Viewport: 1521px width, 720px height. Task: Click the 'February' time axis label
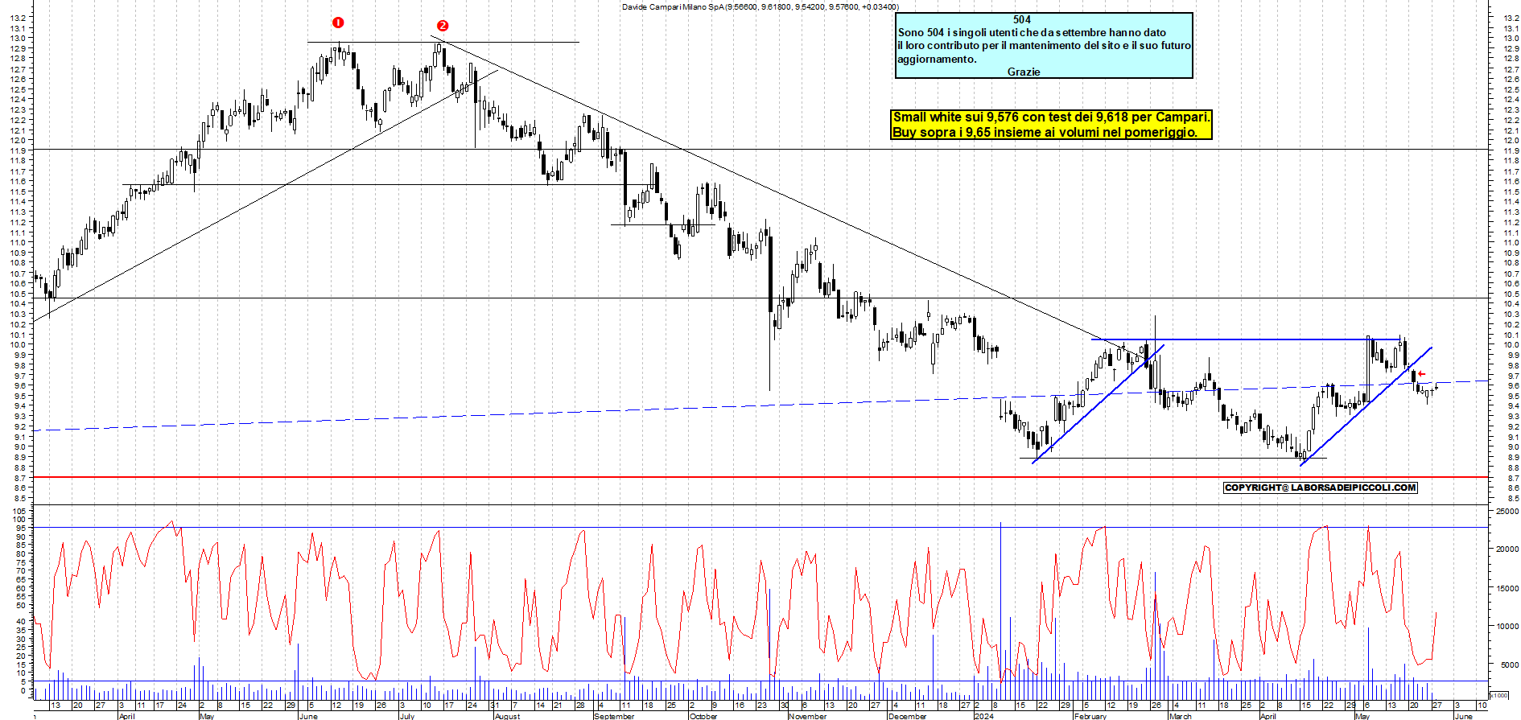tap(1090, 716)
